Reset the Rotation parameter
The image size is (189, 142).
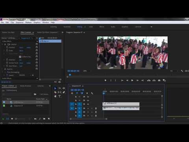pyautogui.click(x=37, y=60)
